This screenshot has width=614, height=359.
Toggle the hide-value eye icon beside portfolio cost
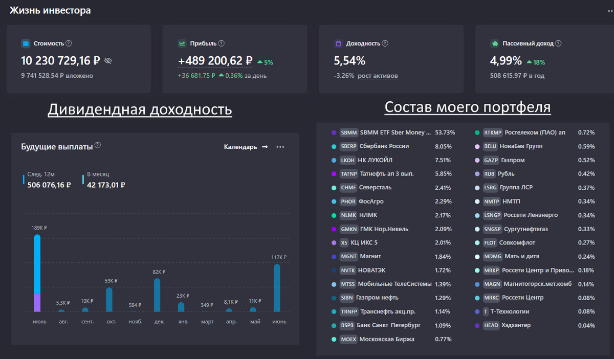(x=107, y=61)
